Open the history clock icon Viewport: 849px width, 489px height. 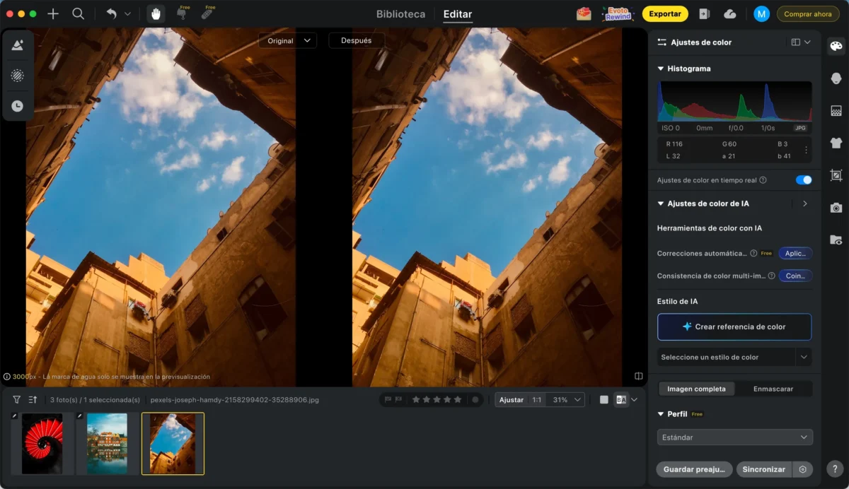(x=17, y=106)
